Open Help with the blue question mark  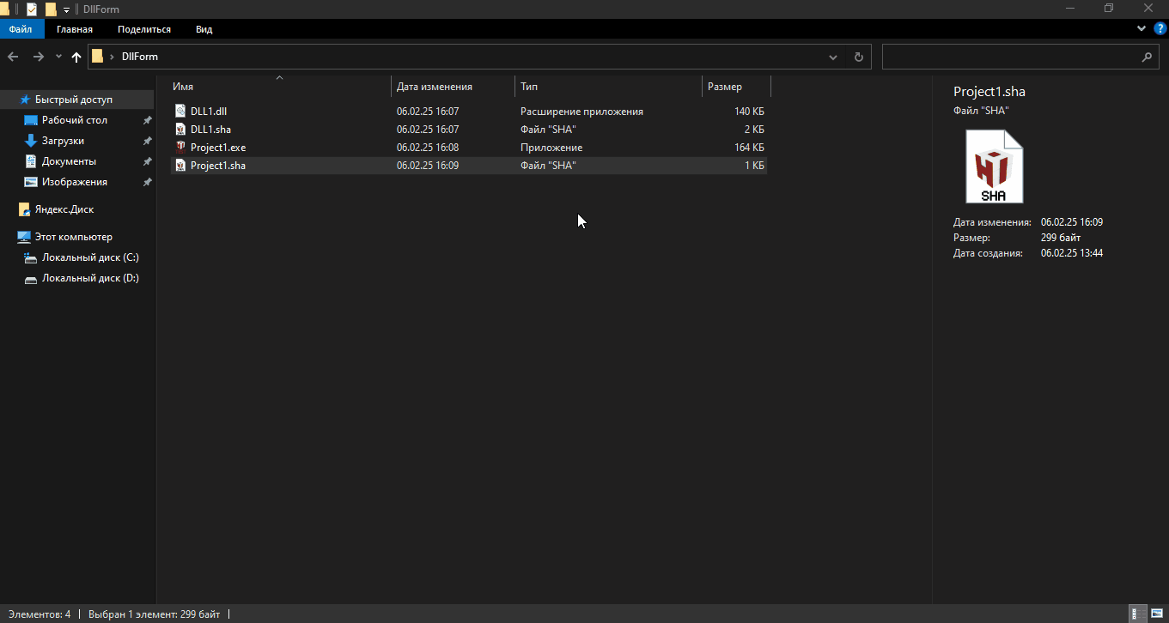point(1160,28)
